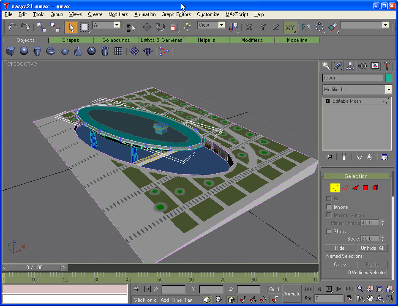Screen dimensions: 398x306
Task: Expand the Editable Mesh stack entry
Action: pyautogui.click(x=327, y=101)
